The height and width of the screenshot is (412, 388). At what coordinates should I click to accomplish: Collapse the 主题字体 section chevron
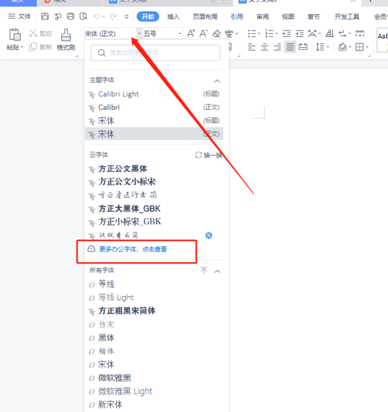[x=217, y=80]
